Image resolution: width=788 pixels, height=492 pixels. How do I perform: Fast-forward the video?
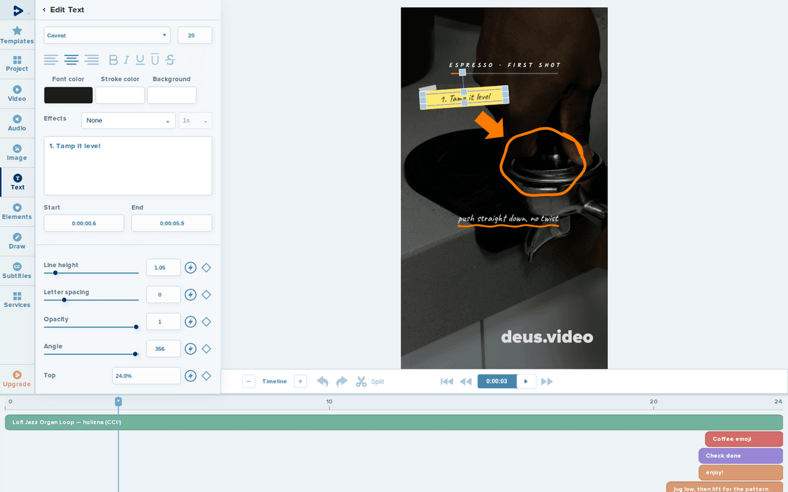click(547, 381)
